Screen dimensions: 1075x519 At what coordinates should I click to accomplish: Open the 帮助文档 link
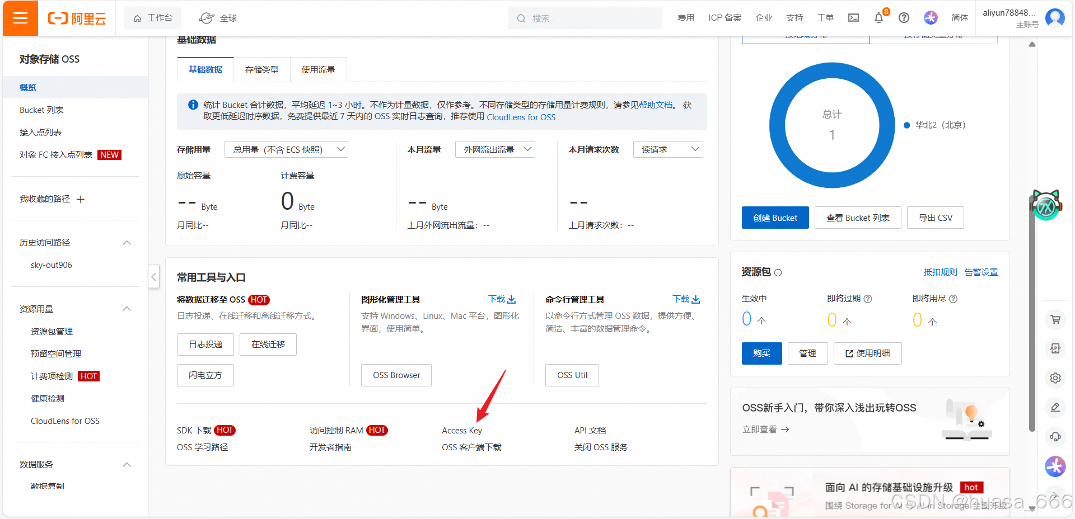click(x=656, y=105)
